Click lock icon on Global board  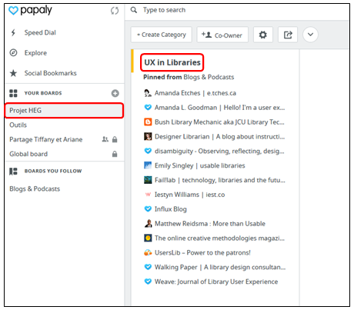(x=115, y=154)
